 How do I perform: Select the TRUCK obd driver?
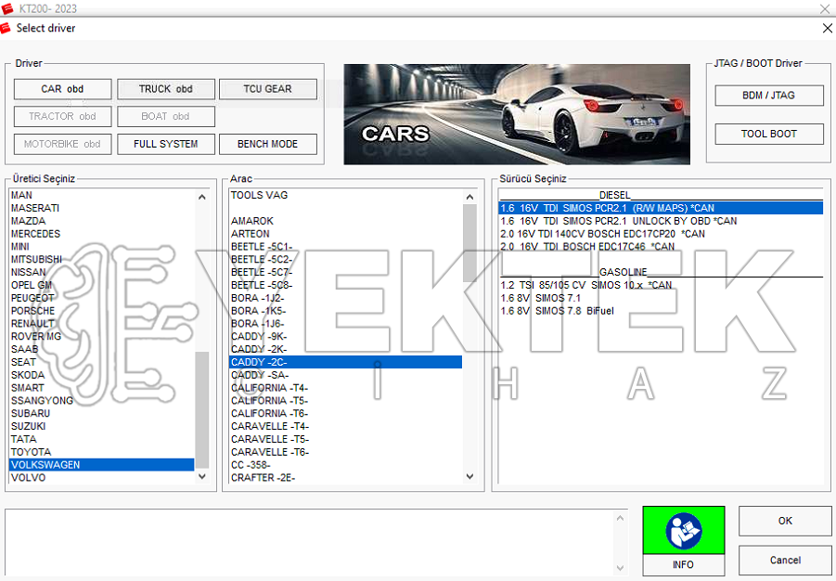pos(166,89)
